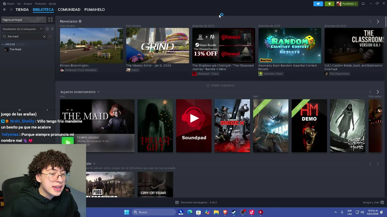Click Elementos descargados status text
The height and width of the screenshot is (217, 387).
click(x=198, y=203)
